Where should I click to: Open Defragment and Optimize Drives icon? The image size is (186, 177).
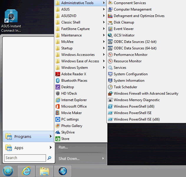110,16
